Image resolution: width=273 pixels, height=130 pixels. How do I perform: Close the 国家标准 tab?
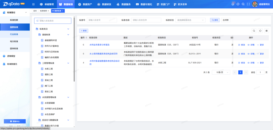[62, 11]
